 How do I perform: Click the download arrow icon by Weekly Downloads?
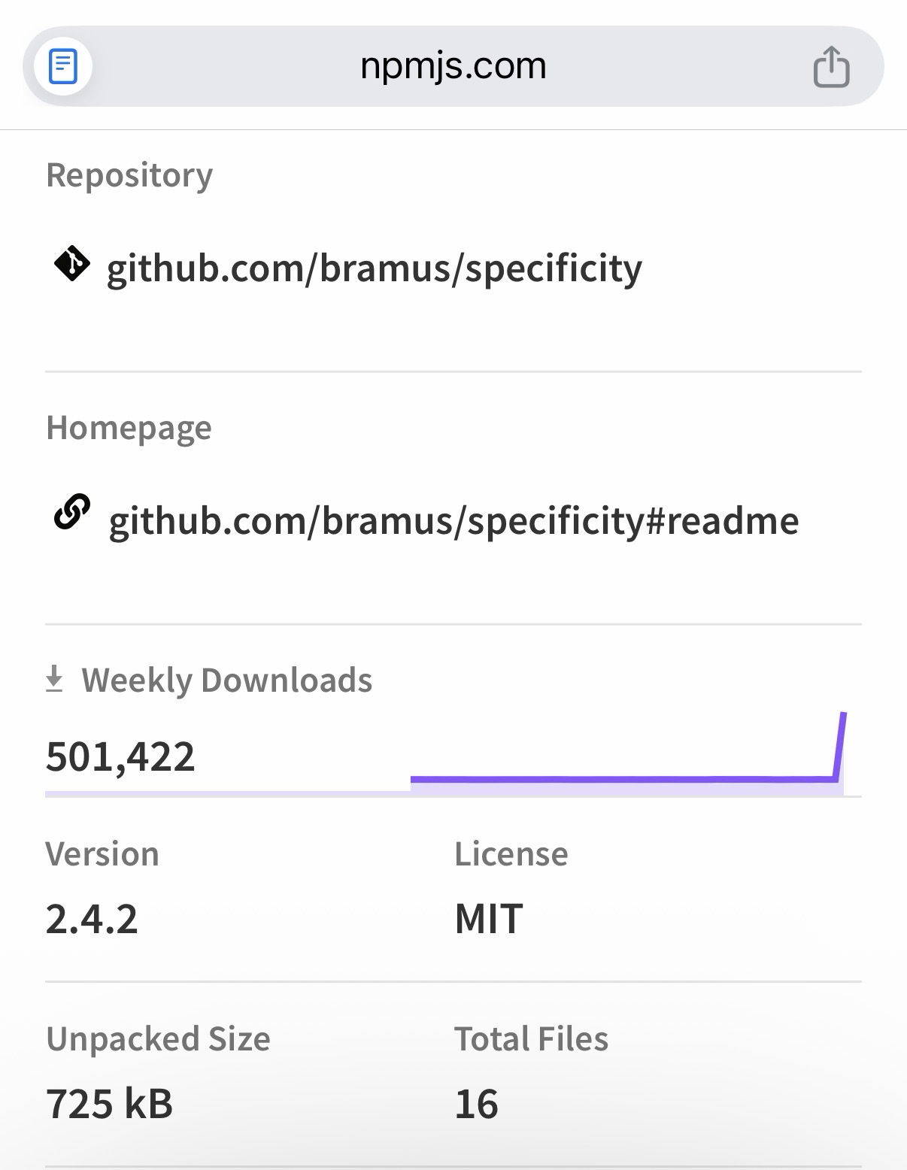54,678
